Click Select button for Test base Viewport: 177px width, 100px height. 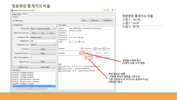point(43,49)
